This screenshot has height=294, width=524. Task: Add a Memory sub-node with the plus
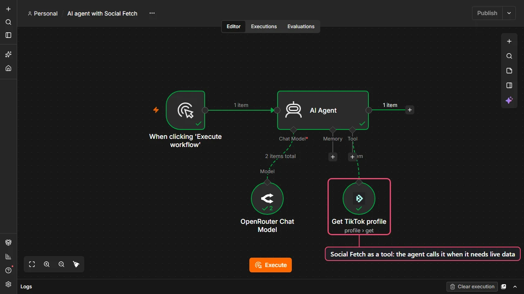[333, 157]
